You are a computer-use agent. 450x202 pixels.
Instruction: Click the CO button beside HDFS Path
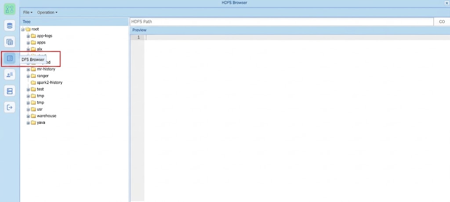(x=442, y=22)
